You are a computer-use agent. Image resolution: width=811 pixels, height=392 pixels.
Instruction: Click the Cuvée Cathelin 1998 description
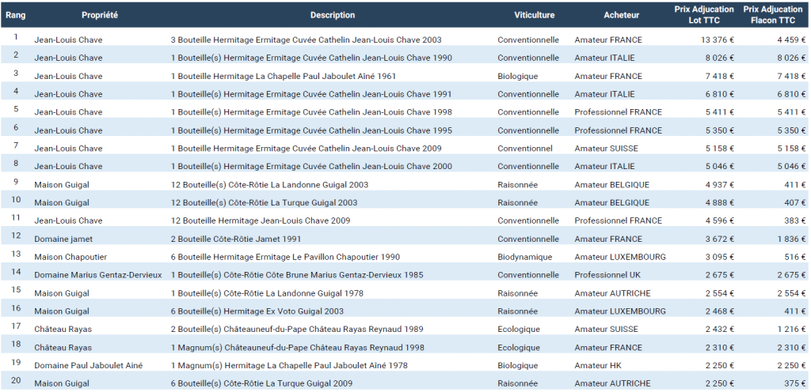coord(311,112)
